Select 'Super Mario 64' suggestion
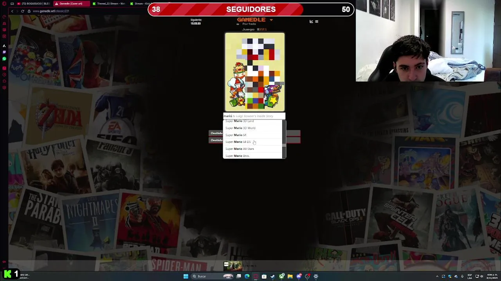 [253, 135]
